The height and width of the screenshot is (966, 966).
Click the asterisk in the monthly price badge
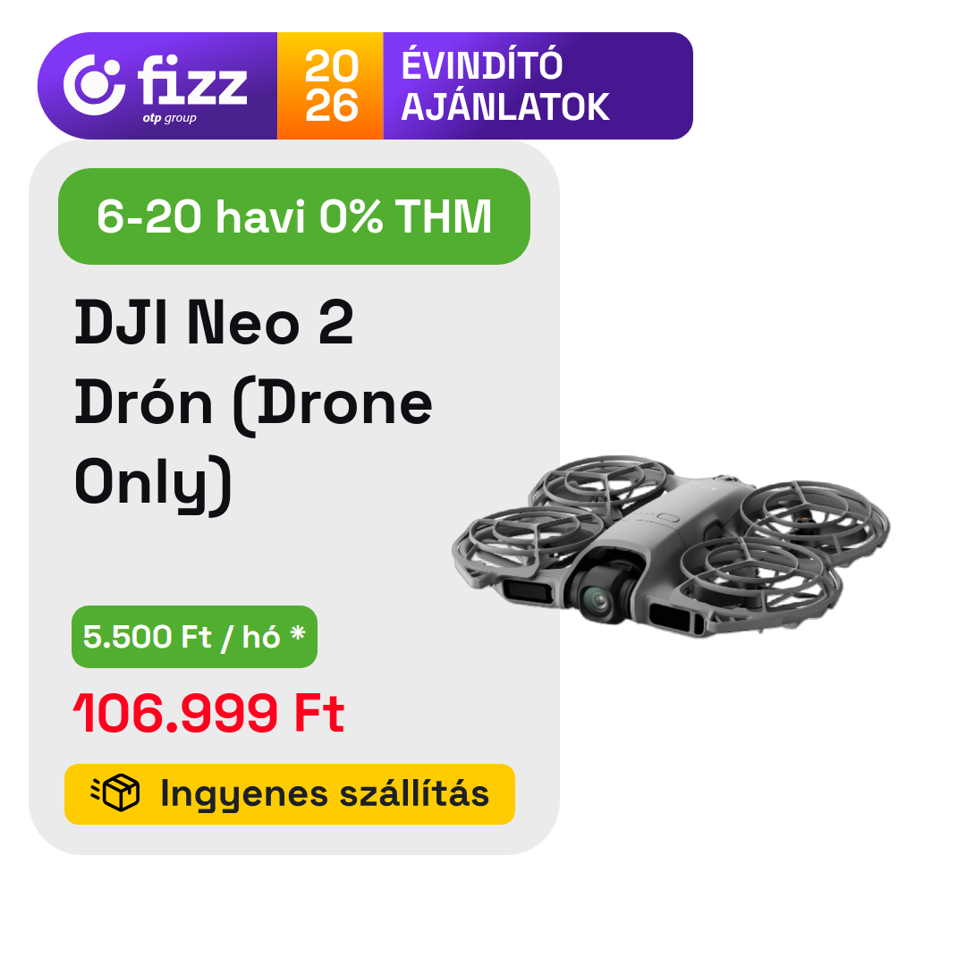tap(298, 632)
